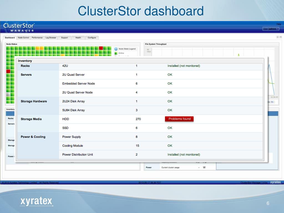Click the green Online legend swatch
The width and height of the screenshot is (284, 213).
[116, 53]
